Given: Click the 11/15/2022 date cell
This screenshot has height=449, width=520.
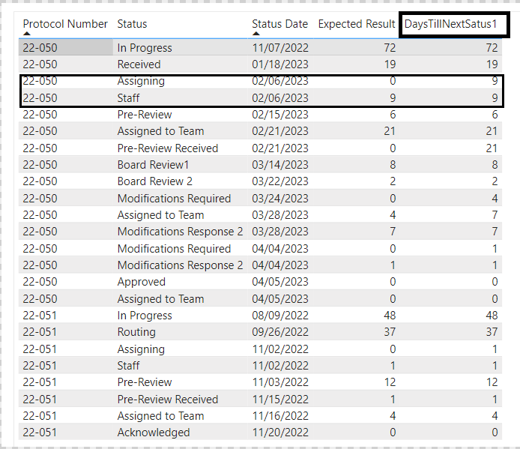Looking at the screenshot, I should (280, 400).
